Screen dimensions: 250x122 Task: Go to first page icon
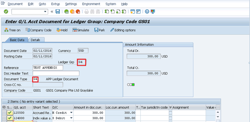pyautogui.click(x=107, y=12)
